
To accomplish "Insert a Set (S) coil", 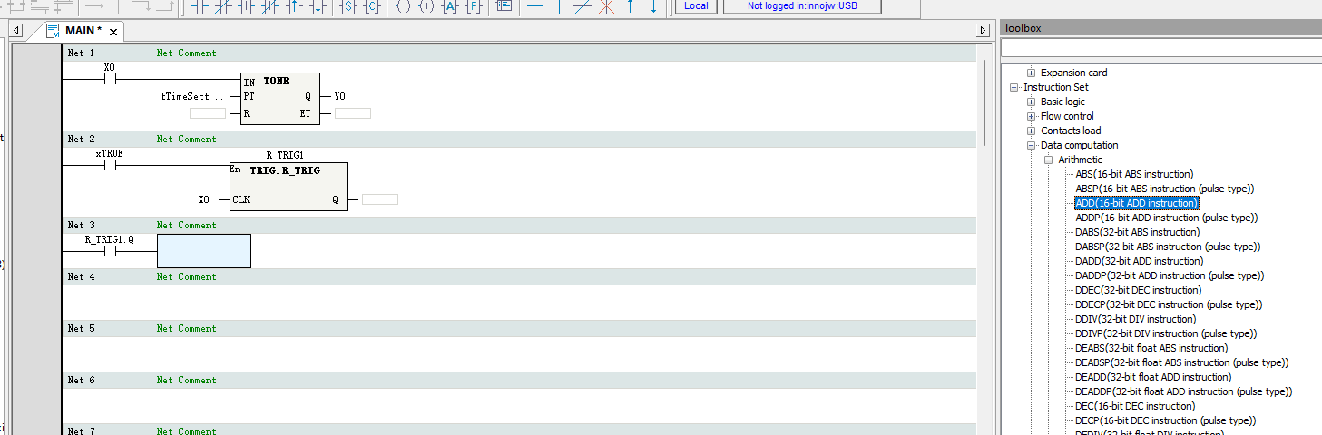I will (x=350, y=5).
